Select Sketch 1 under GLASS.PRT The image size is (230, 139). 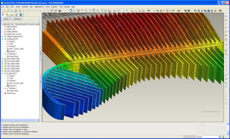[x=13, y=86]
